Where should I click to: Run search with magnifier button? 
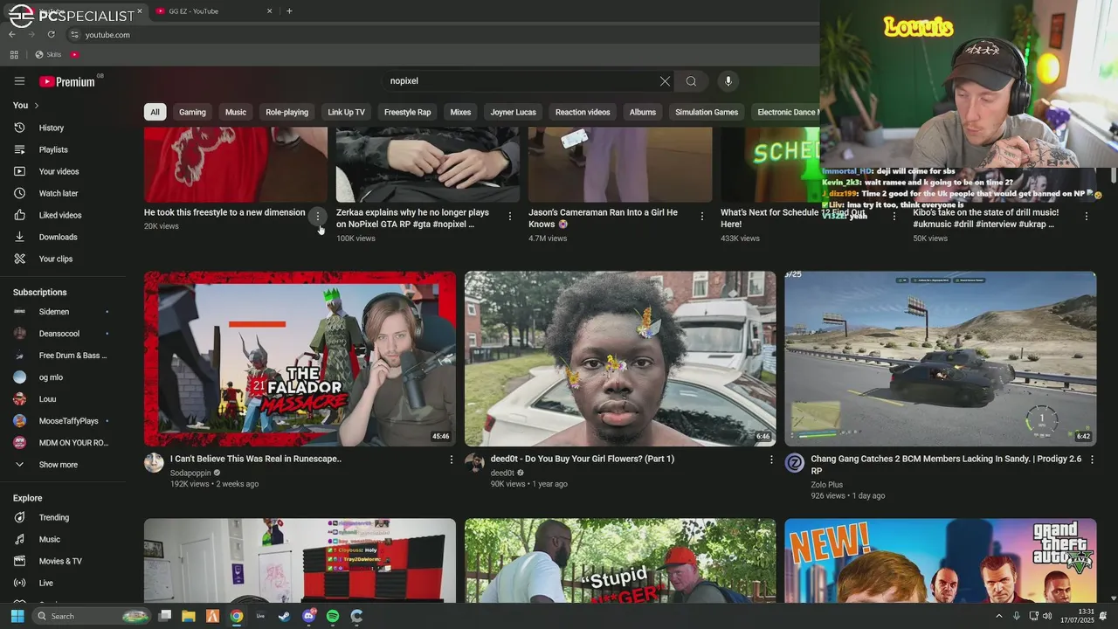(691, 81)
